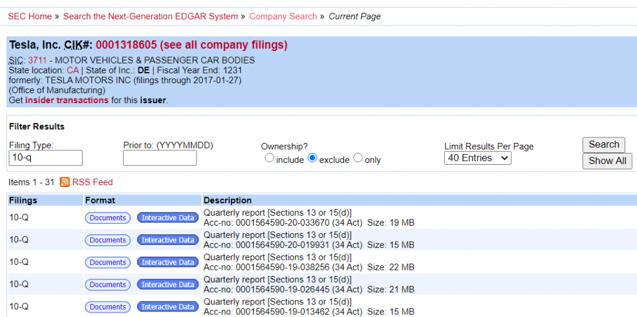Focus the Prior to date field
The image size is (637, 317).
pyautogui.click(x=160, y=158)
